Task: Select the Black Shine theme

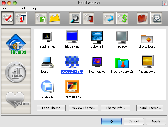Action: click(x=47, y=40)
